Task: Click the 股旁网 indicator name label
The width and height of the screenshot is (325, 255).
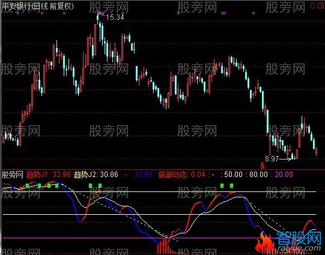Action: pos(12,175)
